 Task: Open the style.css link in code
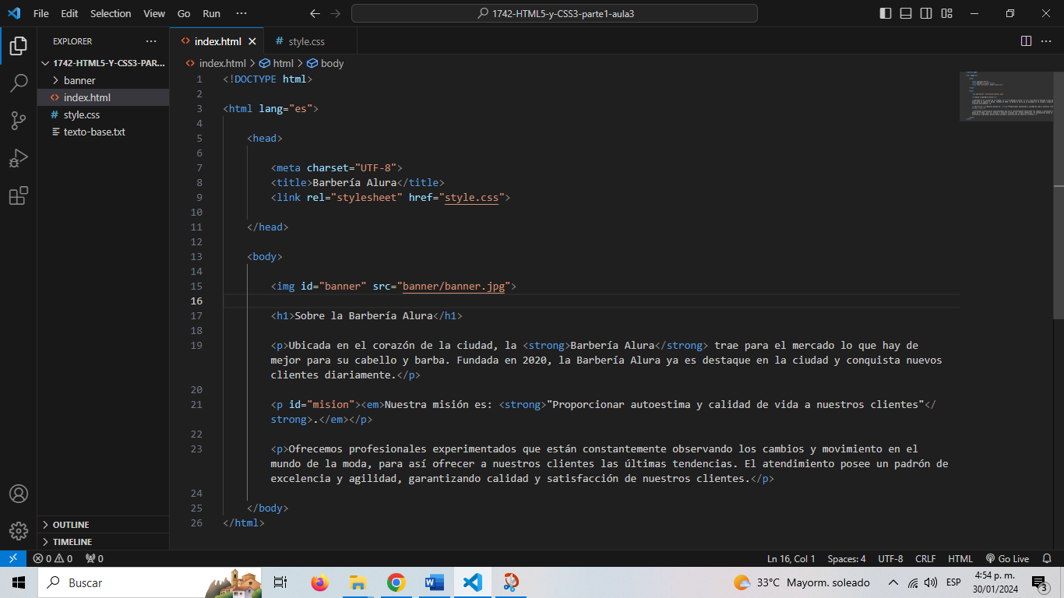coord(471,198)
